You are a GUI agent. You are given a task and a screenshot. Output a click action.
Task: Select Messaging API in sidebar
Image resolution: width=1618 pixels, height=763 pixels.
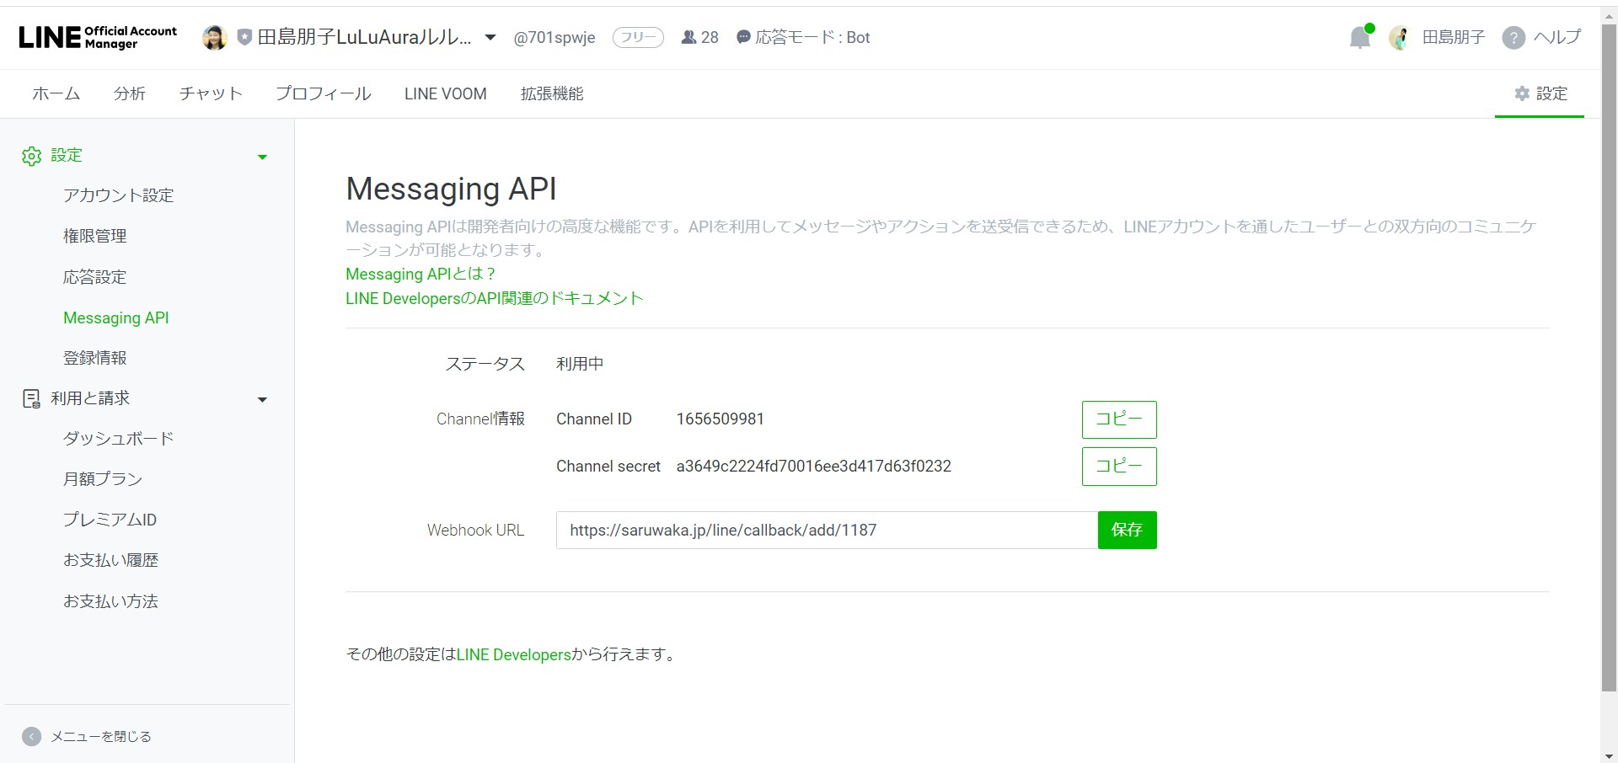point(116,317)
